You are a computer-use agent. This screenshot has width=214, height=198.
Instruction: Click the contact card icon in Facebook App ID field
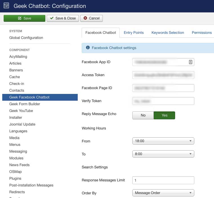191,62
